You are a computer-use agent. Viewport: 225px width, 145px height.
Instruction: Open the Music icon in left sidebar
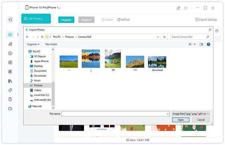pos(10,44)
